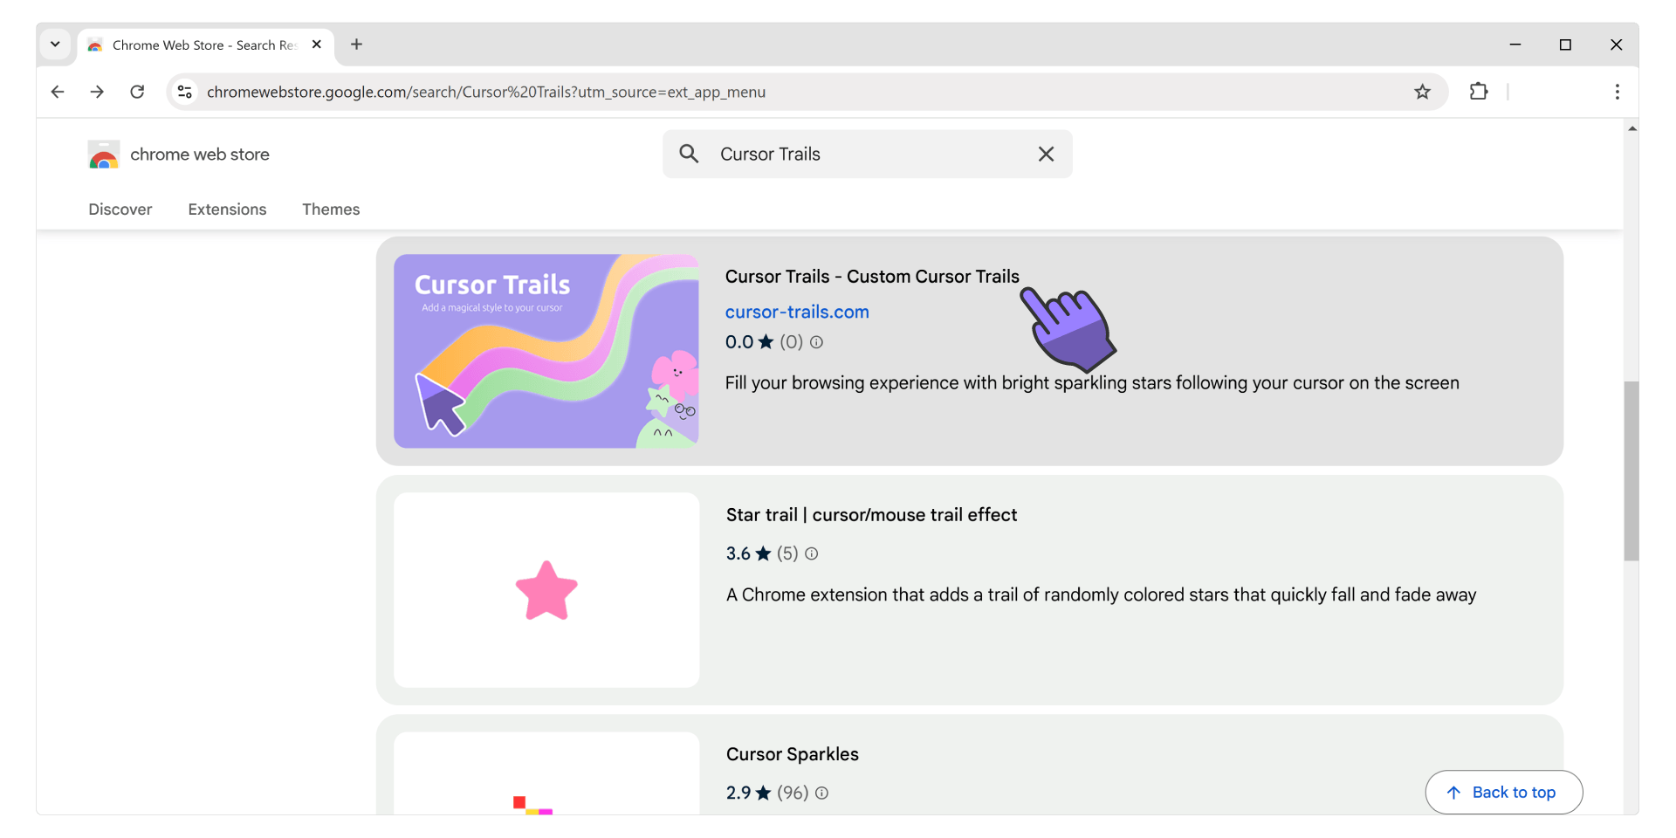Go back to the previous page

[58, 92]
